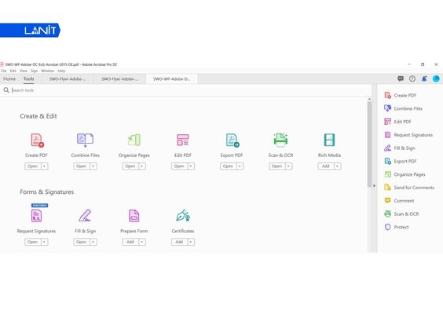Open the View menu
This screenshot has height=314, width=443.
[24, 71]
